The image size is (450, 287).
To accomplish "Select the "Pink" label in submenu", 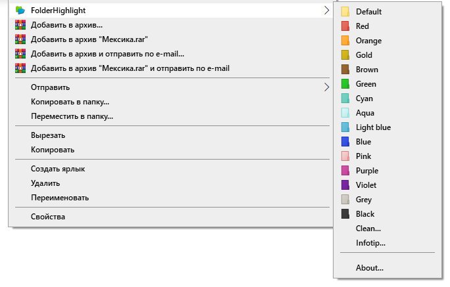I will click(363, 156).
